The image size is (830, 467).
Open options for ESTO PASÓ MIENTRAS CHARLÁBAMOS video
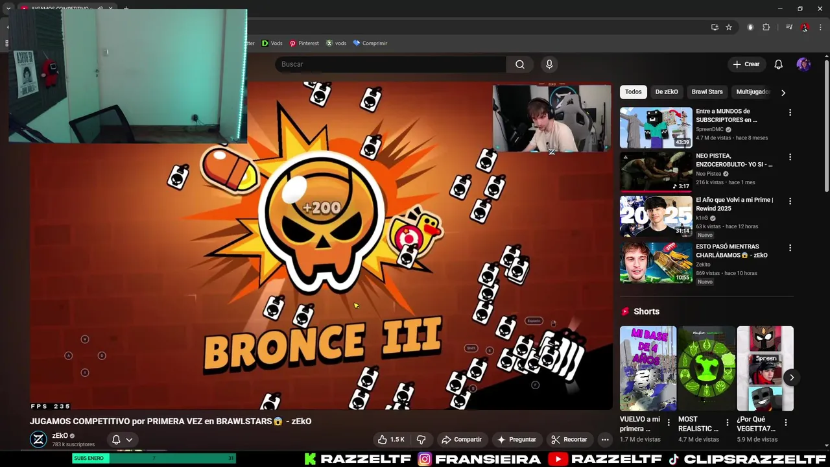click(x=790, y=248)
